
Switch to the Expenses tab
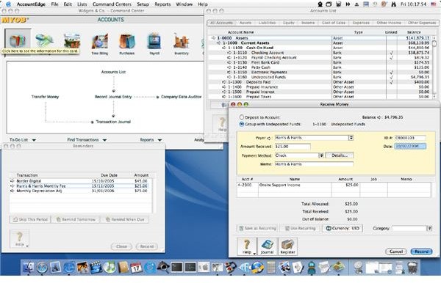tap(361, 23)
